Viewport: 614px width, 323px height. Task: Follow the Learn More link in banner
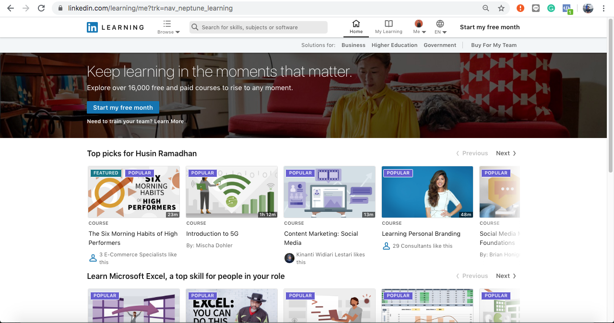(x=169, y=121)
